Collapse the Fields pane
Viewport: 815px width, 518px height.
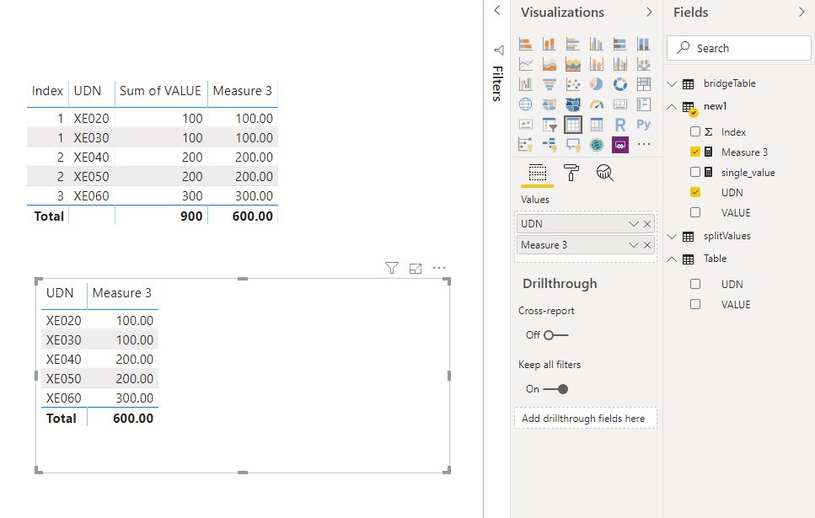(x=802, y=12)
